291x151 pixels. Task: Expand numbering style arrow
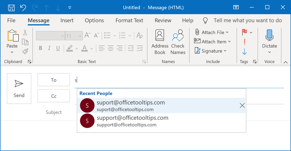coord(130,36)
